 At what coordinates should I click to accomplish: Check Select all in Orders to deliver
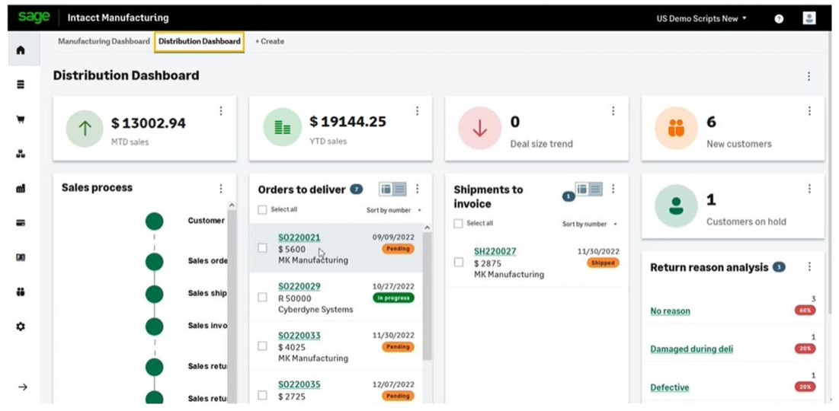(x=262, y=210)
